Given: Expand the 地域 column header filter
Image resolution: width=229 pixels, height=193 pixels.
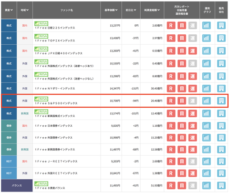Looking at the screenshot, I should (x=25, y=10).
